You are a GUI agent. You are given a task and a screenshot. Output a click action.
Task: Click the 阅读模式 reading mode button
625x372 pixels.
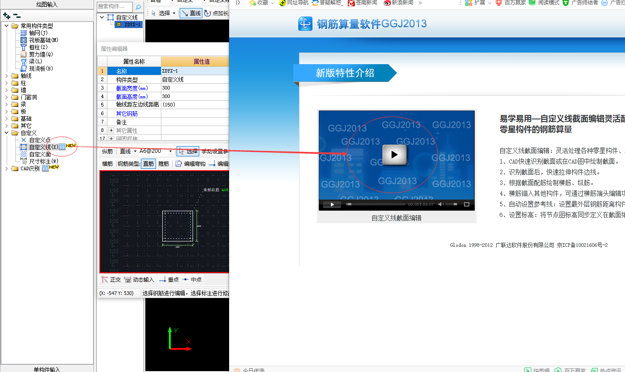click(x=544, y=3)
